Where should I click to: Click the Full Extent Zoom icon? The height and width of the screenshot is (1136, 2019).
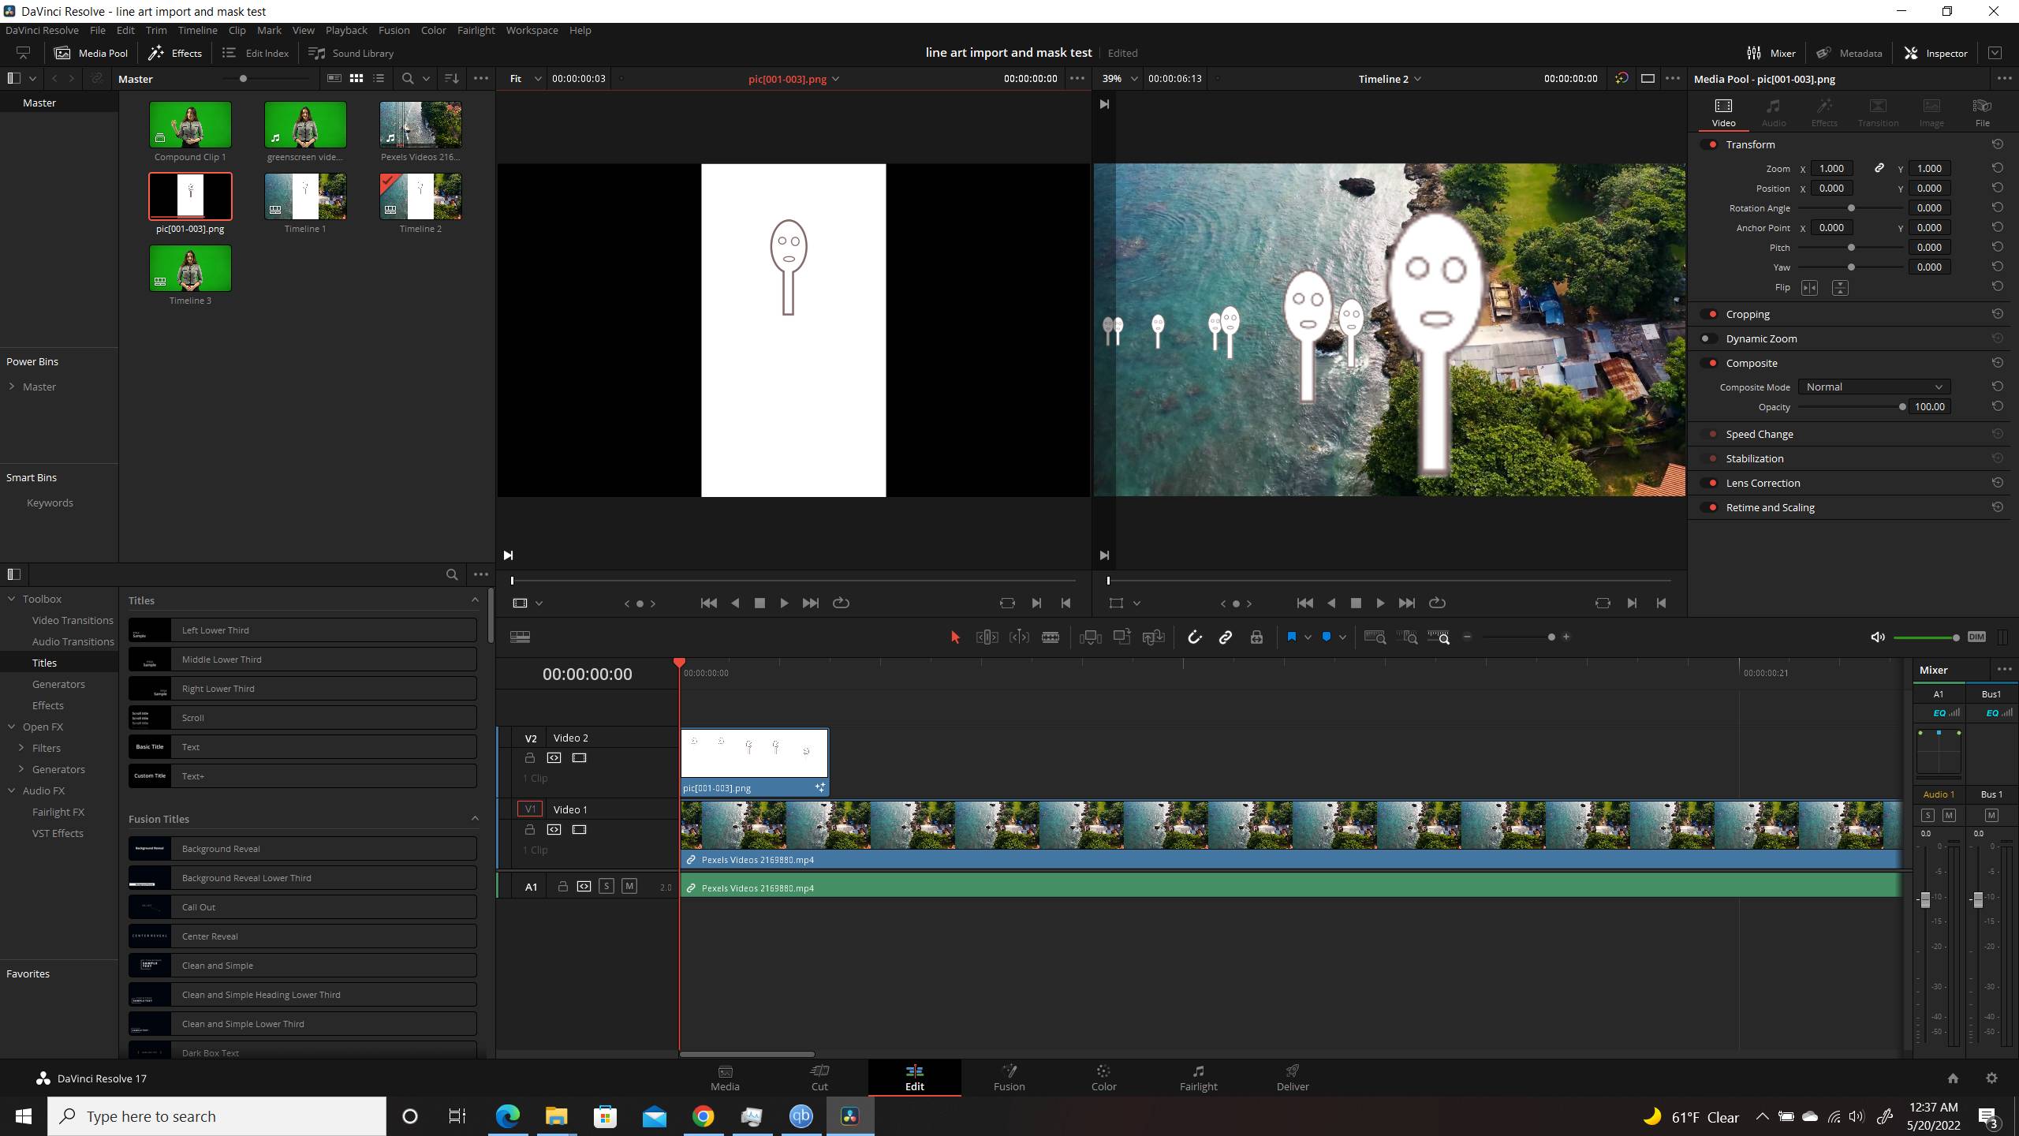pyautogui.click(x=1375, y=637)
